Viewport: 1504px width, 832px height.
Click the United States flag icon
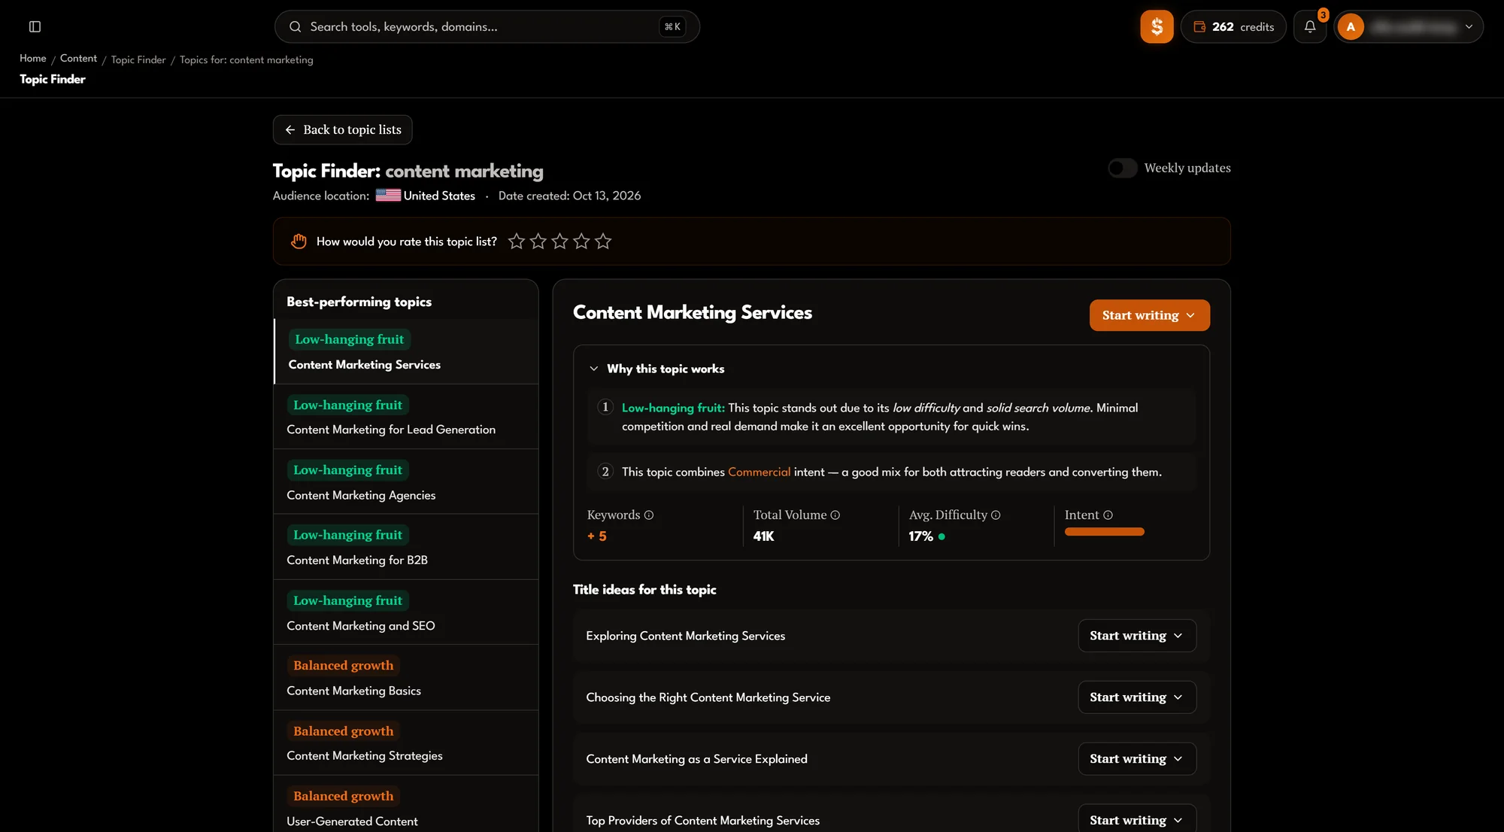point(388,196)
